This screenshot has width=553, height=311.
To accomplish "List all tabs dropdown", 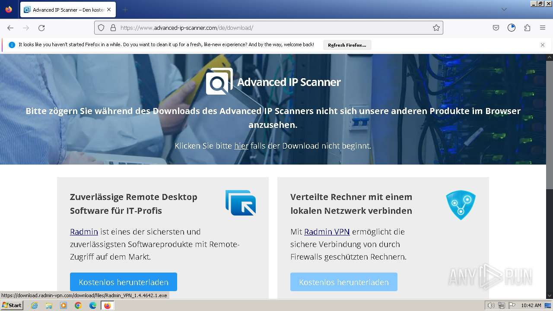I will pos(504,10).
